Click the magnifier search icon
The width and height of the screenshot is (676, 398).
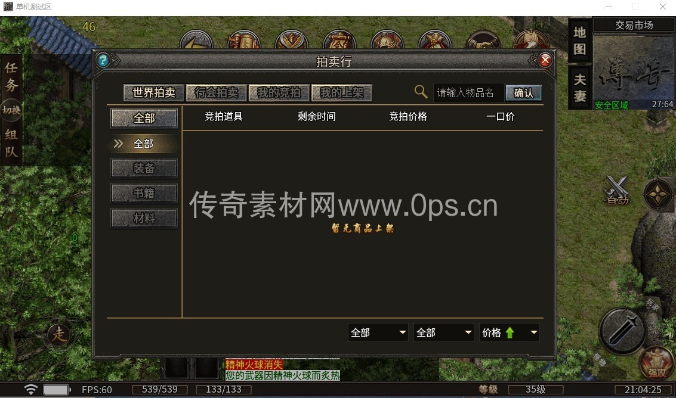tap(421, 92)
